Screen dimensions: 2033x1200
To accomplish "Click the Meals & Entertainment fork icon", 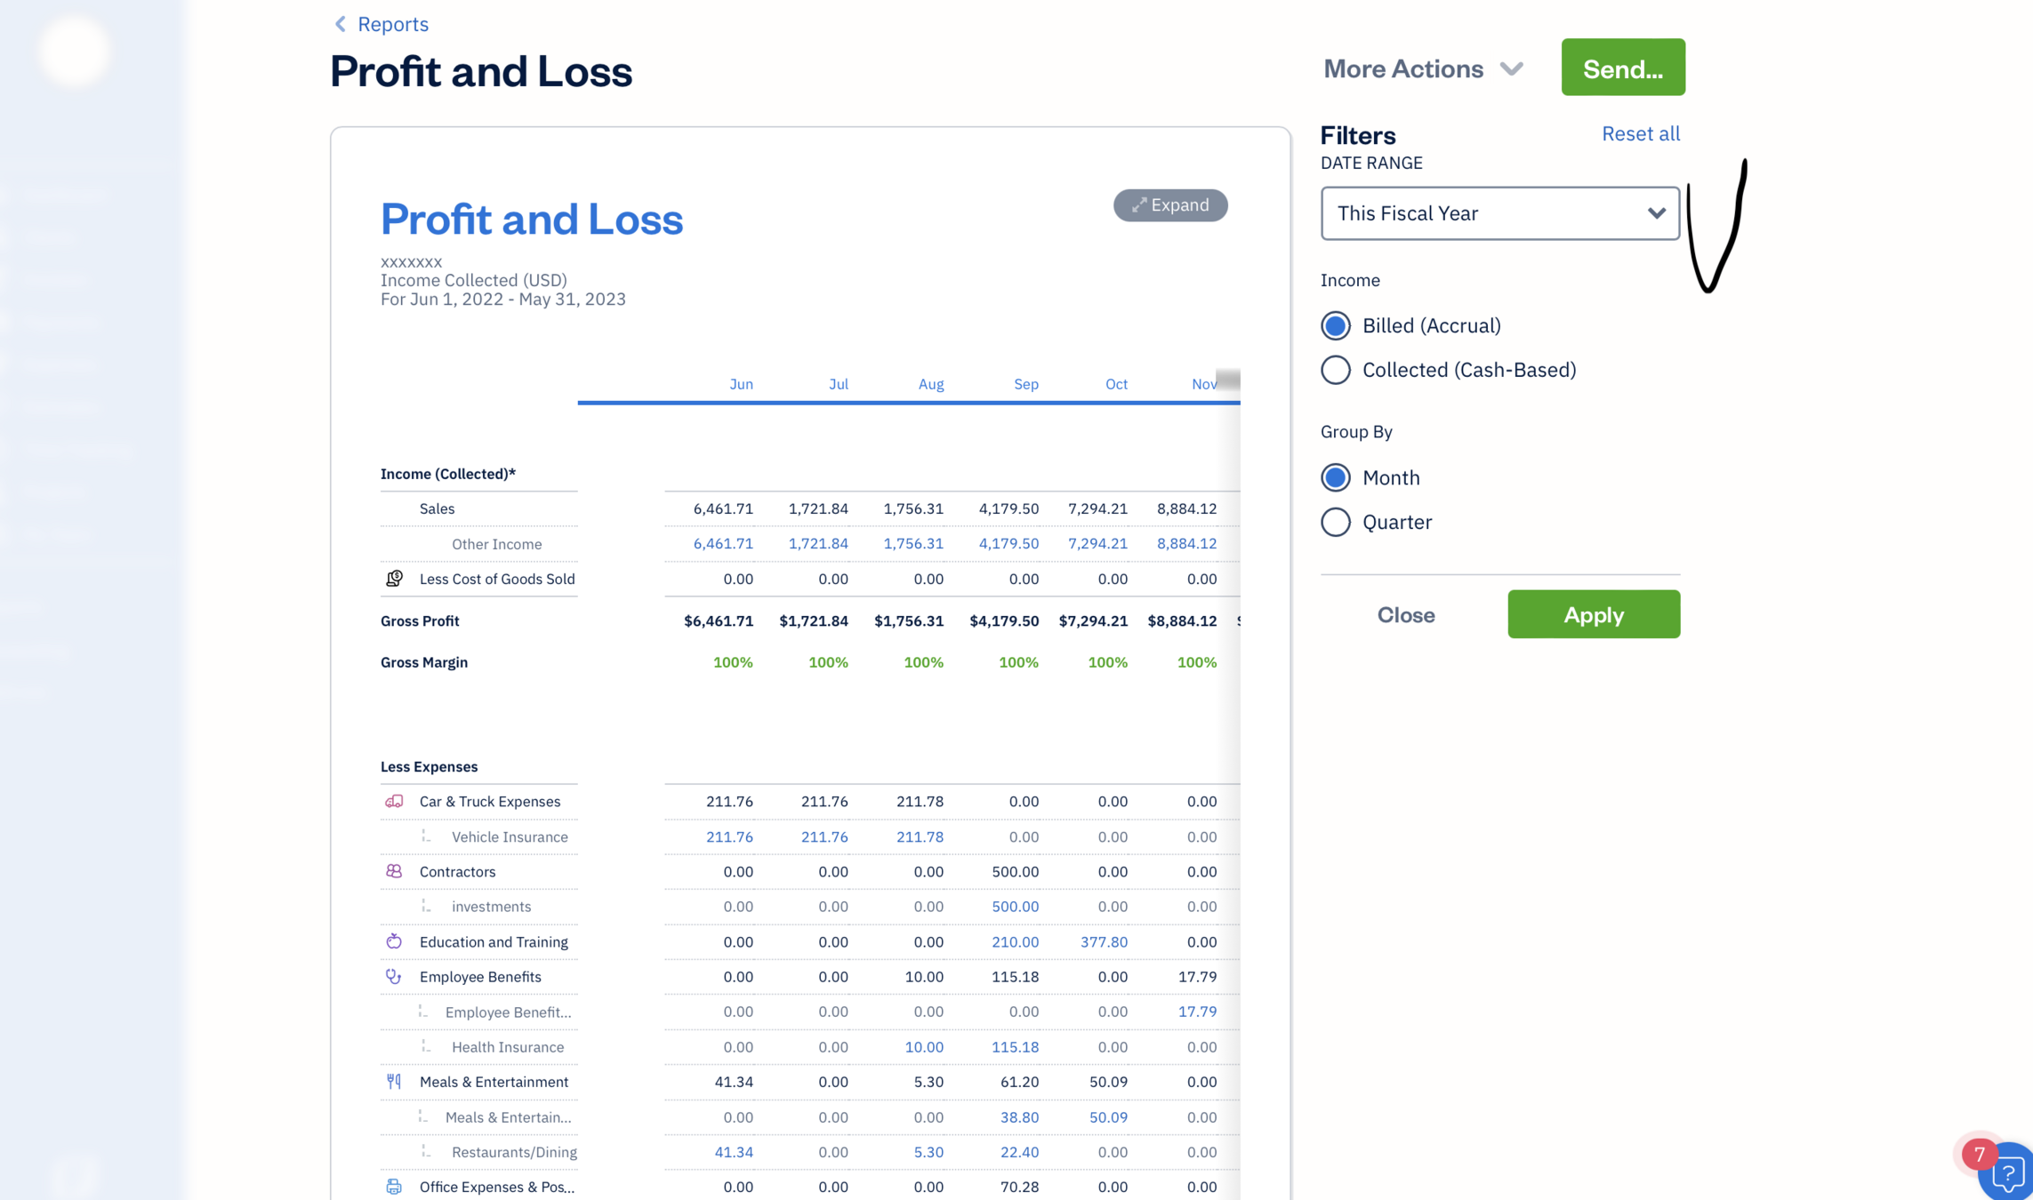I will pyautogui.click(x=394, y=1082).
